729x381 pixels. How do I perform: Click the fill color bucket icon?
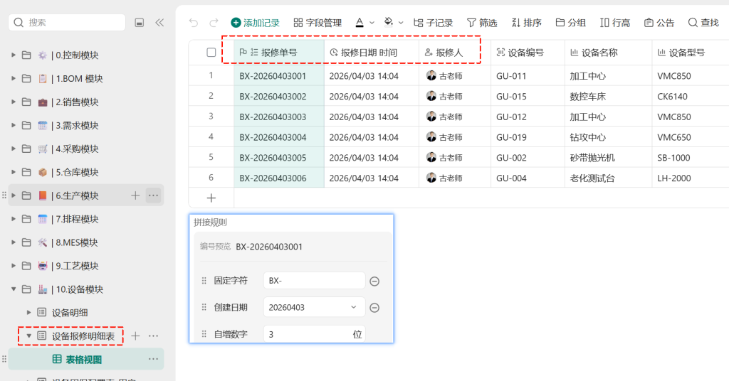tap(389, 23)
